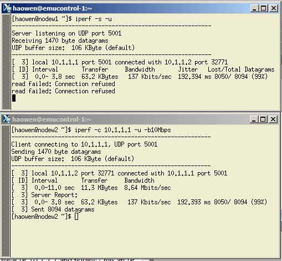Close the top iperf server terminal window

point(273,8)
